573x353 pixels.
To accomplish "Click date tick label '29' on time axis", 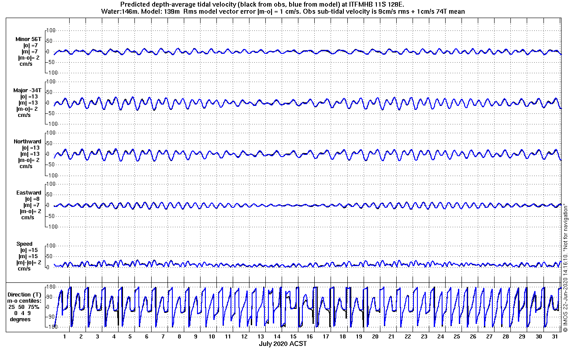I will click(522, 337).
